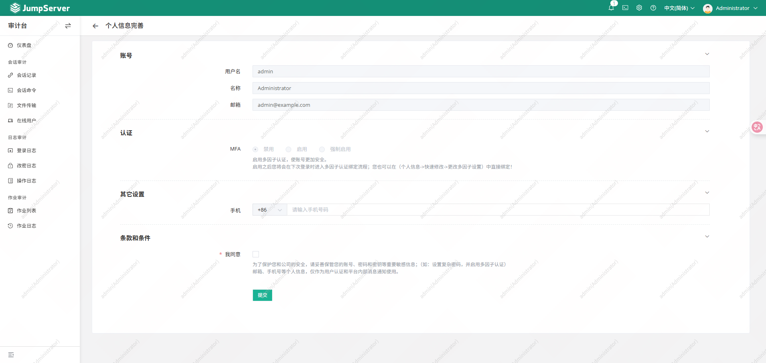Click the floating translate widget icon
The width and height of the screenshot is (766, 363).
coord(757,127)
